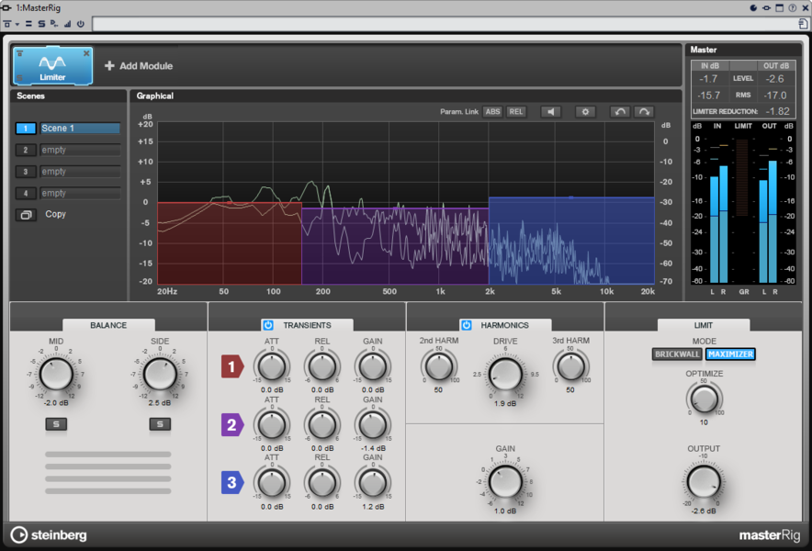This screenshot has width=812, height=551.
Task: Toggle the TRANSIENTS power button
Action: pyautogui.click(x=268, y=325)
